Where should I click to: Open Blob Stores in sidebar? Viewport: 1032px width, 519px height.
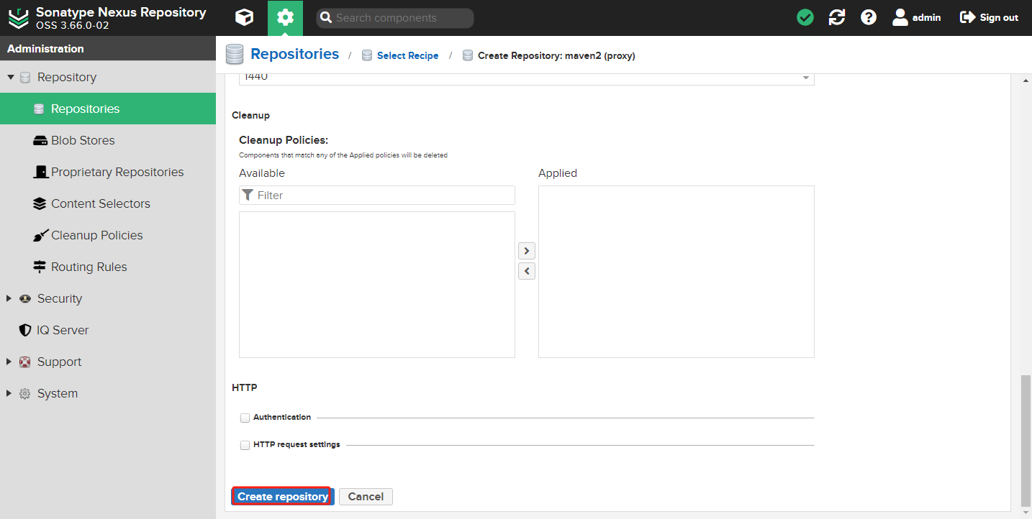point(83,140)
